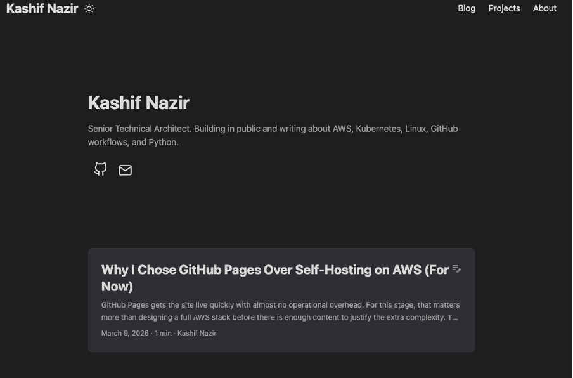Image resolution: width=573 pixels, height=378 pixels.
Task: Go to the Projects nav item
Action: point(504,8)
